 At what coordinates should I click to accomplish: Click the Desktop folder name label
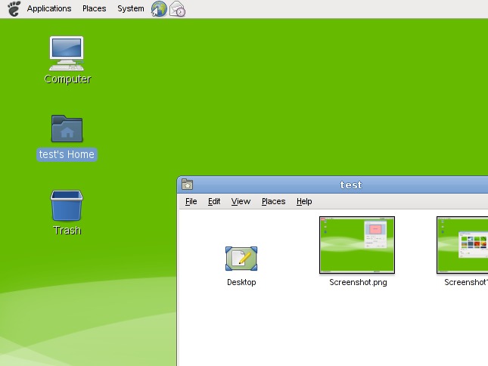click(x=241, y=282)
